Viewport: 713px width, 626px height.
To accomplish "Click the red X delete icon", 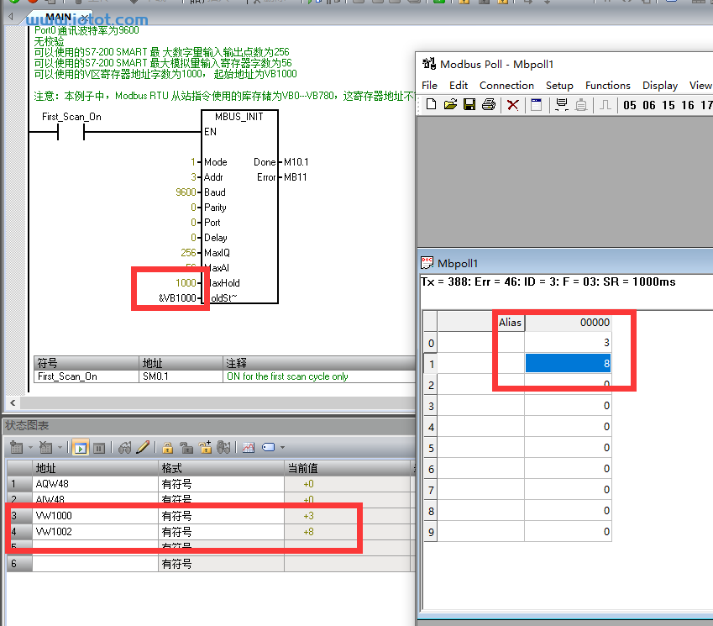I will [512, 105].
